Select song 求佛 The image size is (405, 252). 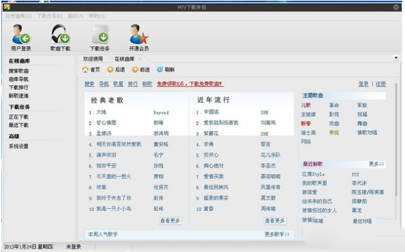pyautogui.click(x=208, y=144)
